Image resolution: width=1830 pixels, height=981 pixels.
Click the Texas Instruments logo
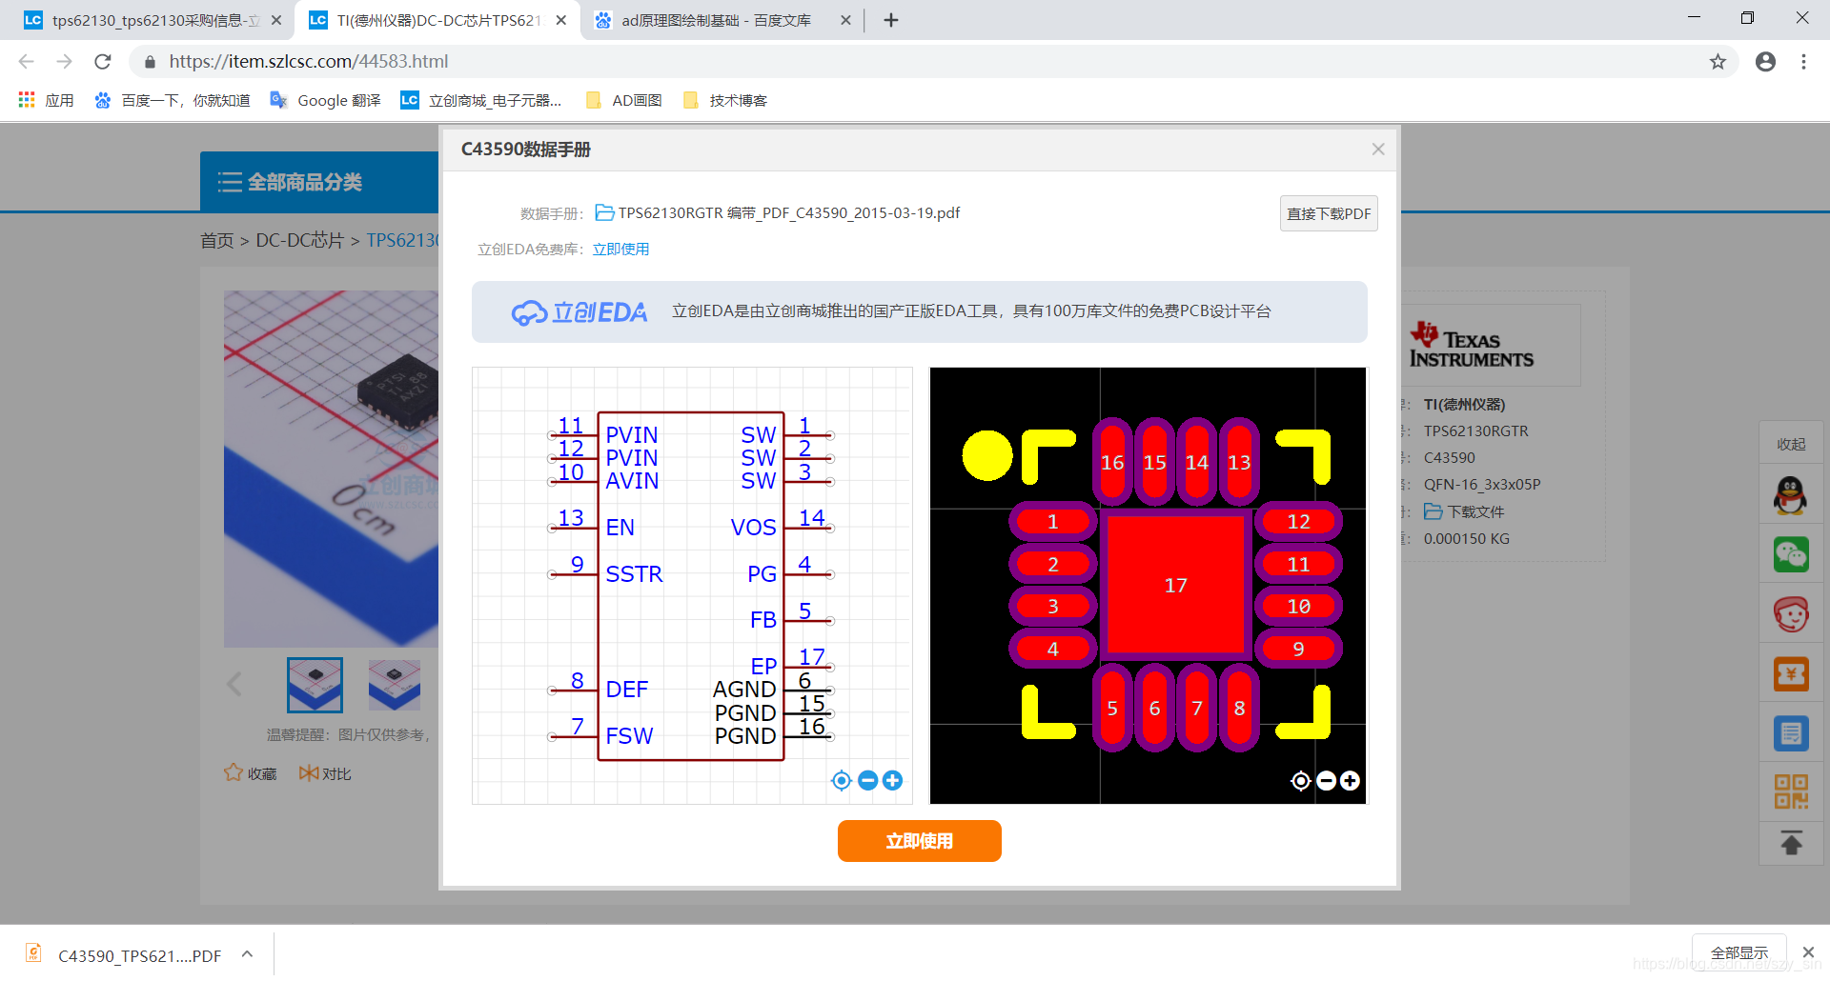(x=1472, y=345)
